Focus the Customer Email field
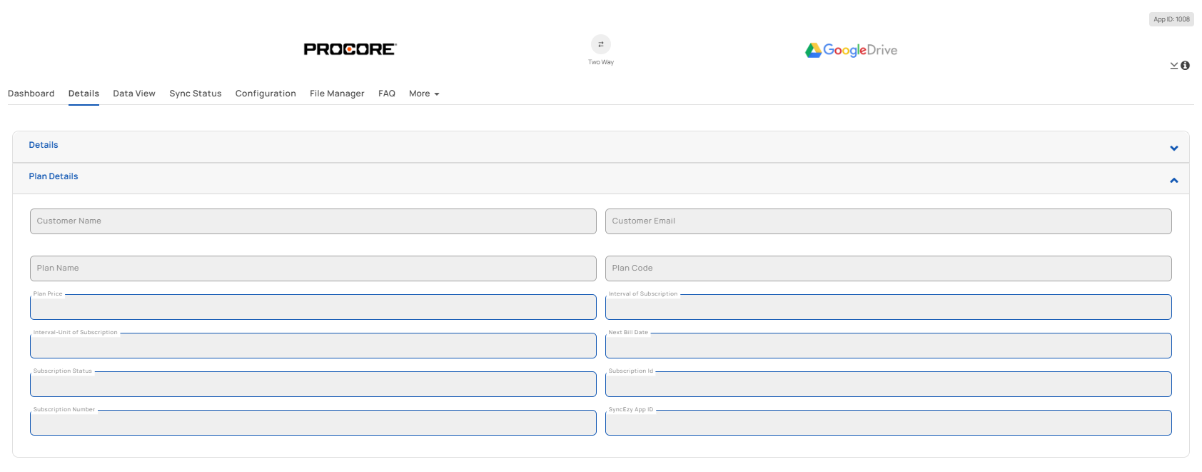Image resolution: width=1202 pixels, height=472 pixels. click(888, 221)
